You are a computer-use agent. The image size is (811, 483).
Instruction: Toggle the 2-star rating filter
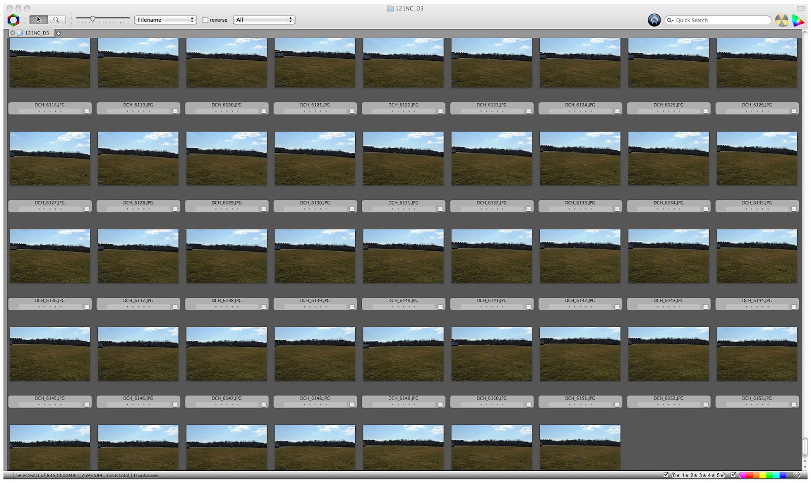click(694, 475)
